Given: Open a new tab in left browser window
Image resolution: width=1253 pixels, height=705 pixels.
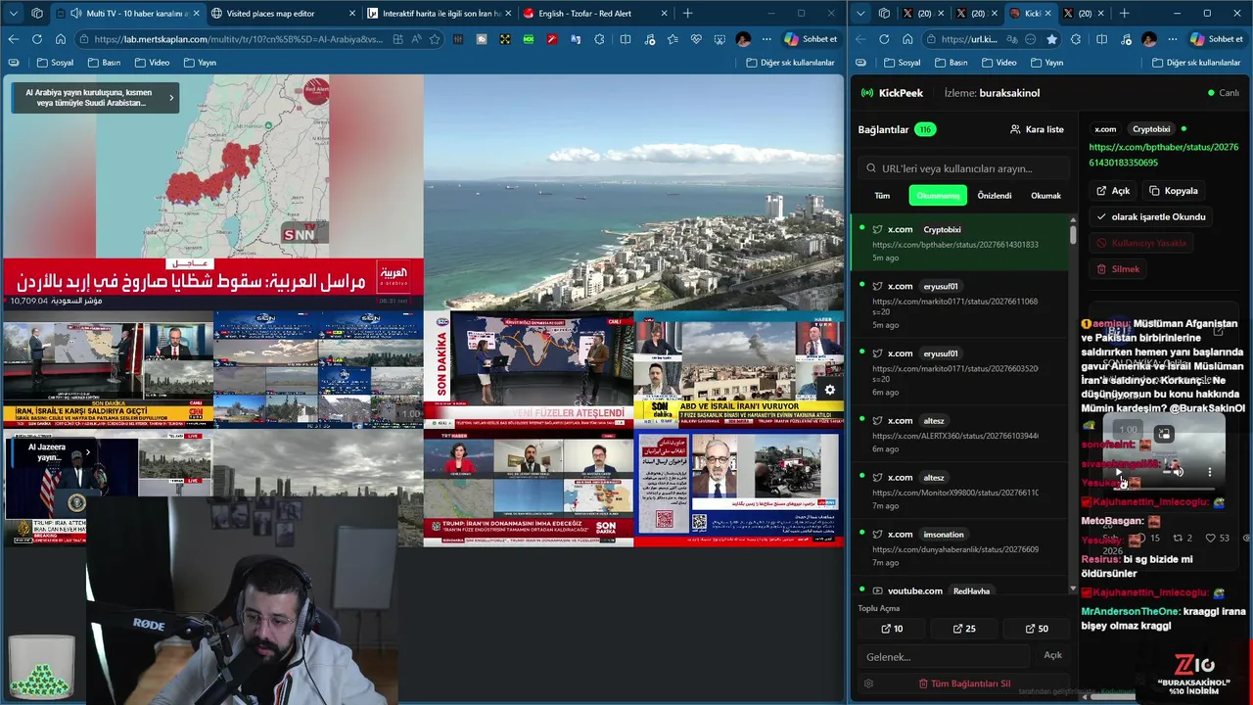Looking at the screenshot, I should click(x=687, y=14).
